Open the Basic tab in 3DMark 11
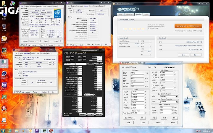 pyautogui.click(x=120, y=14)
